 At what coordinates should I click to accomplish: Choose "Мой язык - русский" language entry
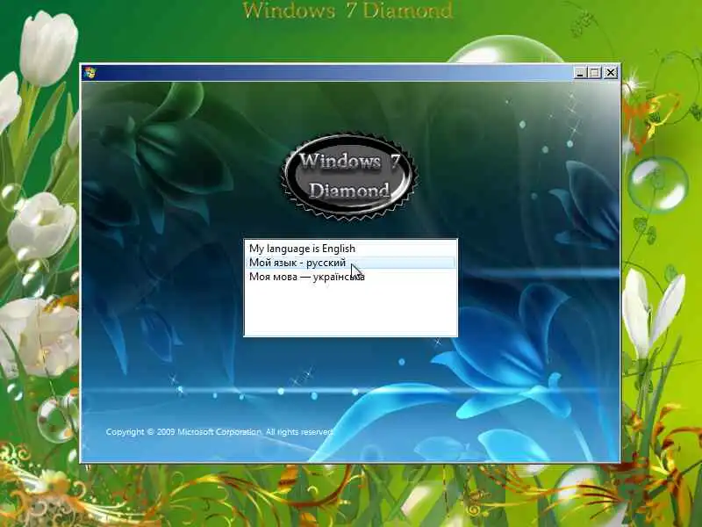coord(350,263)
